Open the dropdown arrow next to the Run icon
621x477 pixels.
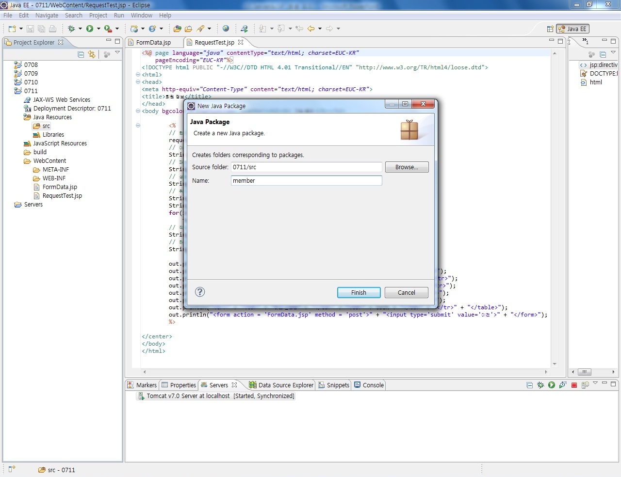[x=98, y=29]
